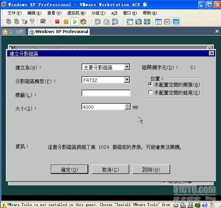Open the summary view wrench window icon
This screenshot has width=221, height=208.
click(x=158, y=22)
